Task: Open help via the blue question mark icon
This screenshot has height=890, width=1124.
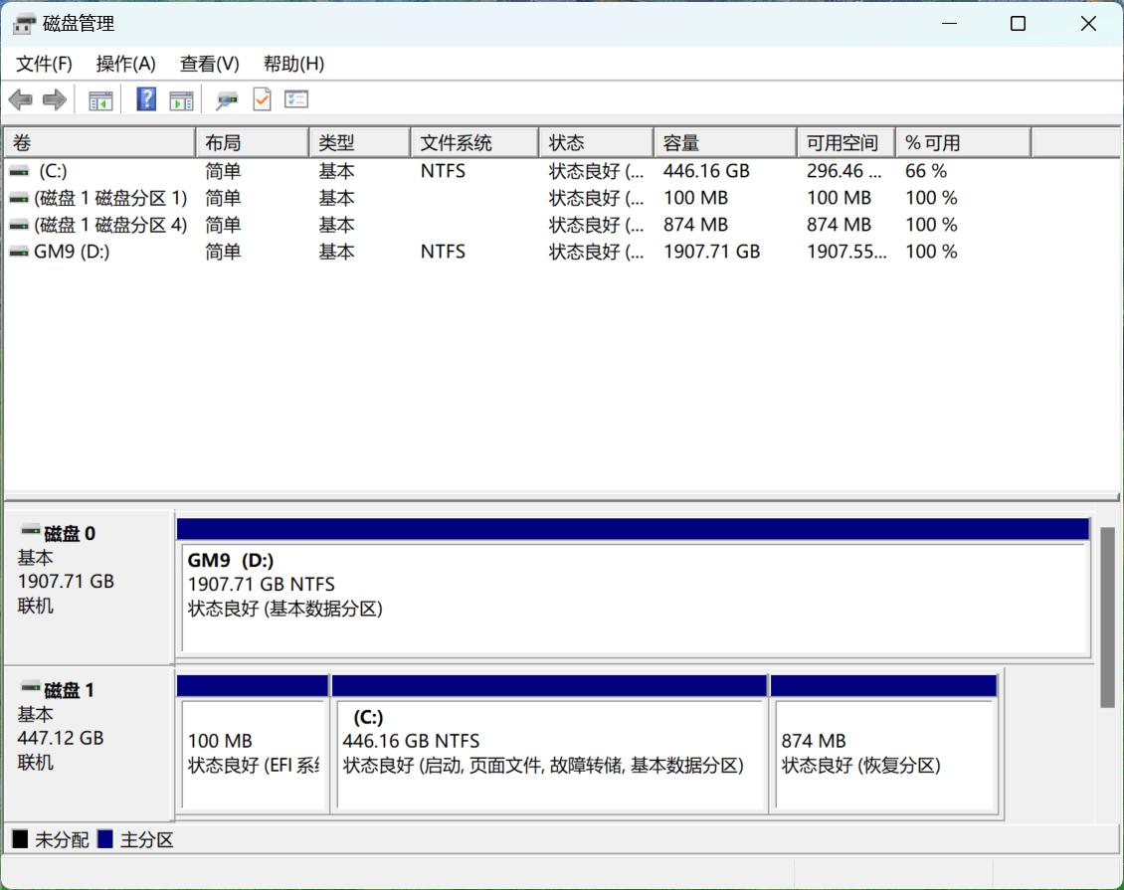Action: (x=146, y=99)
